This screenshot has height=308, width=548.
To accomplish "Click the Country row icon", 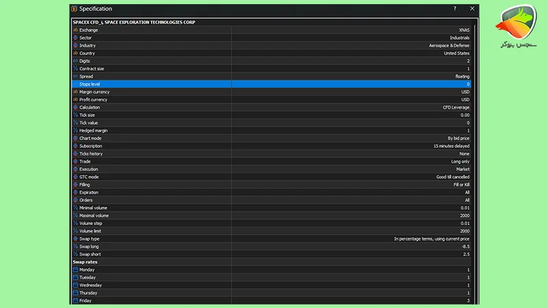I will coord(75,53).
